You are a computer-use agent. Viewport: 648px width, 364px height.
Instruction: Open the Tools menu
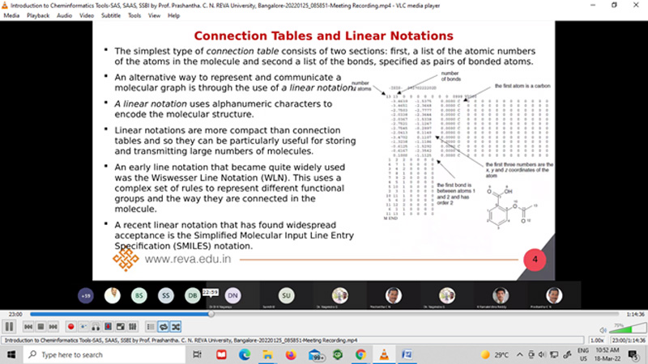tap(134, 15)
